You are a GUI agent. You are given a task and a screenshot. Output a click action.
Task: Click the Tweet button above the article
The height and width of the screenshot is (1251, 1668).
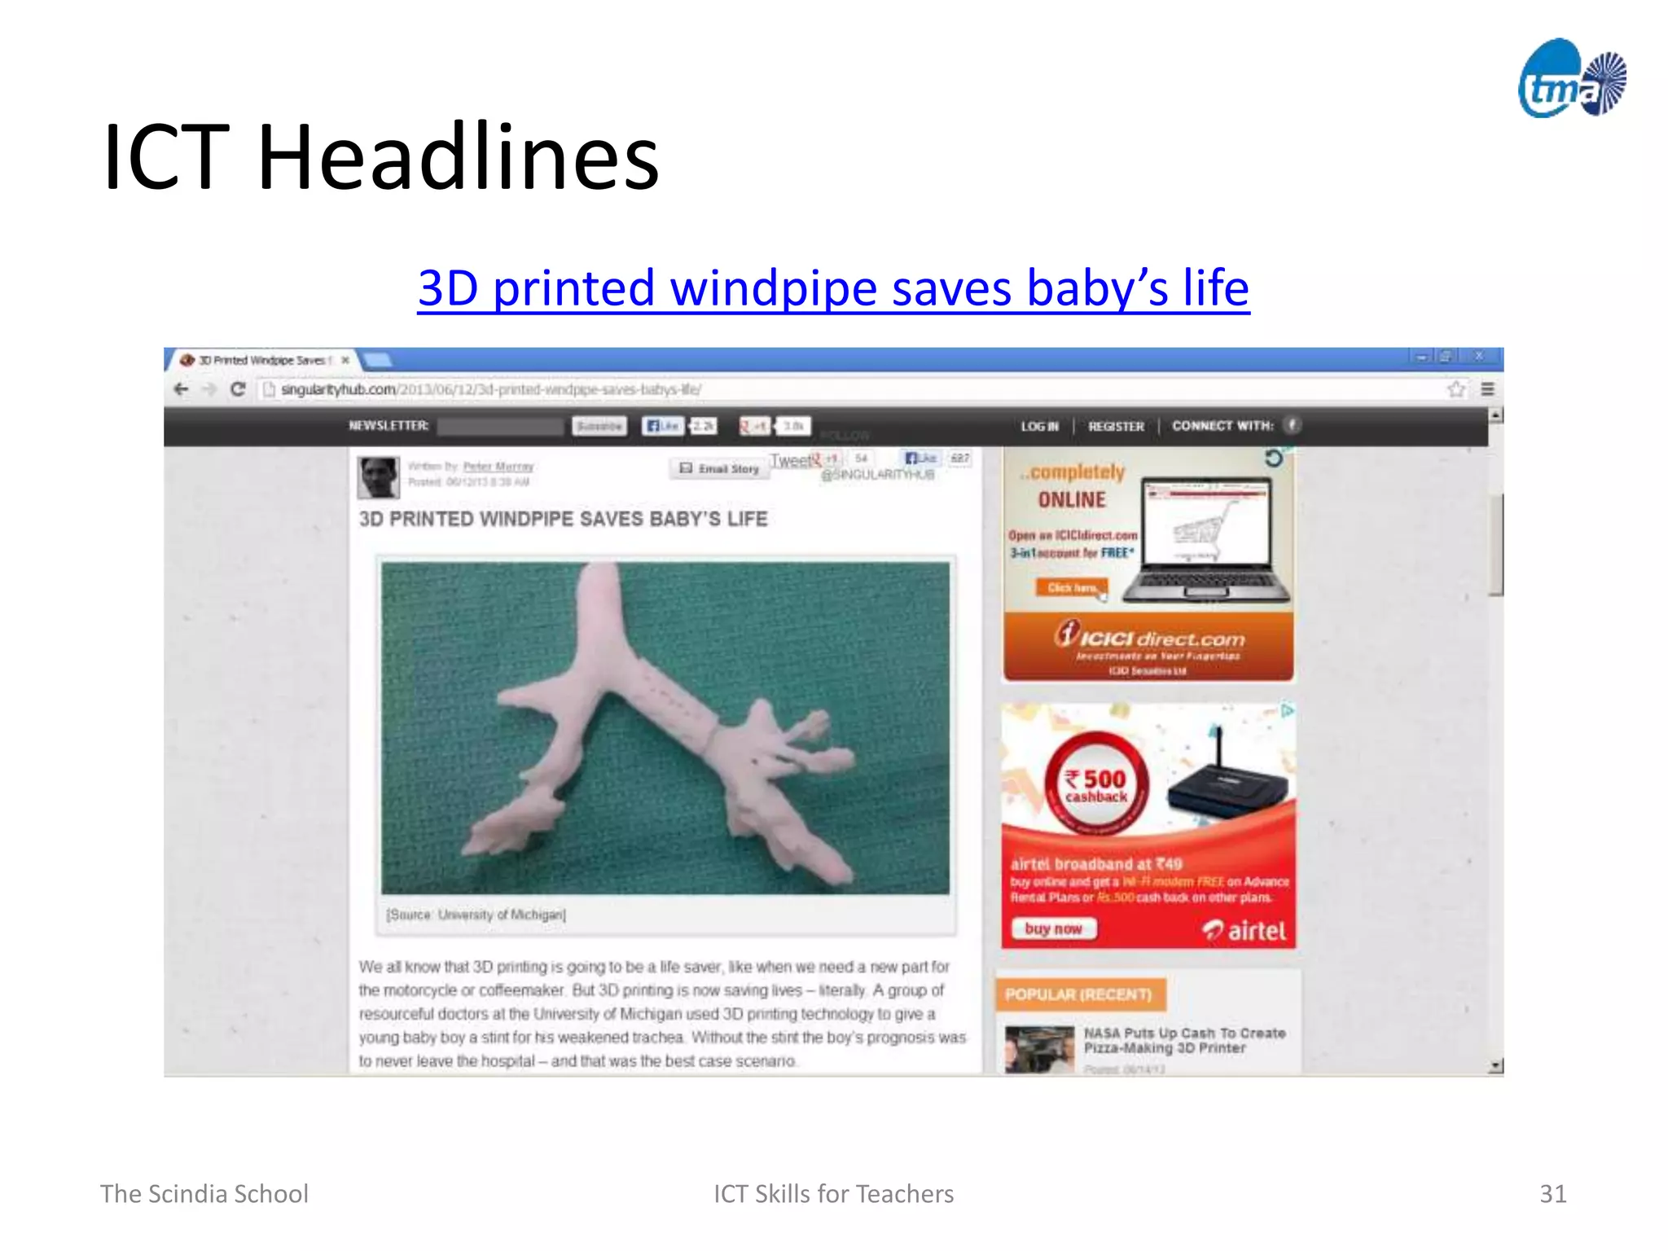tap(790, 461)
